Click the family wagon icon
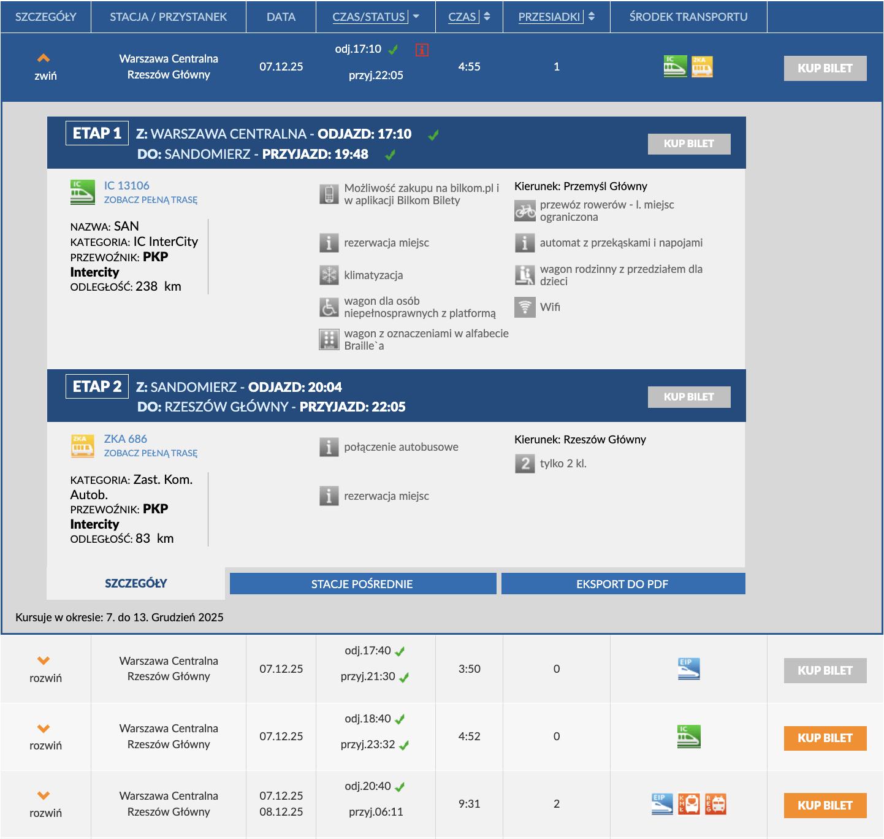 (x=525, y=275)
